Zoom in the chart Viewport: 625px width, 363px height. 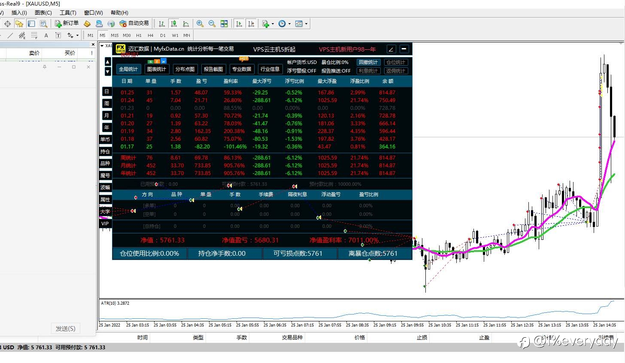click(200, 24)
